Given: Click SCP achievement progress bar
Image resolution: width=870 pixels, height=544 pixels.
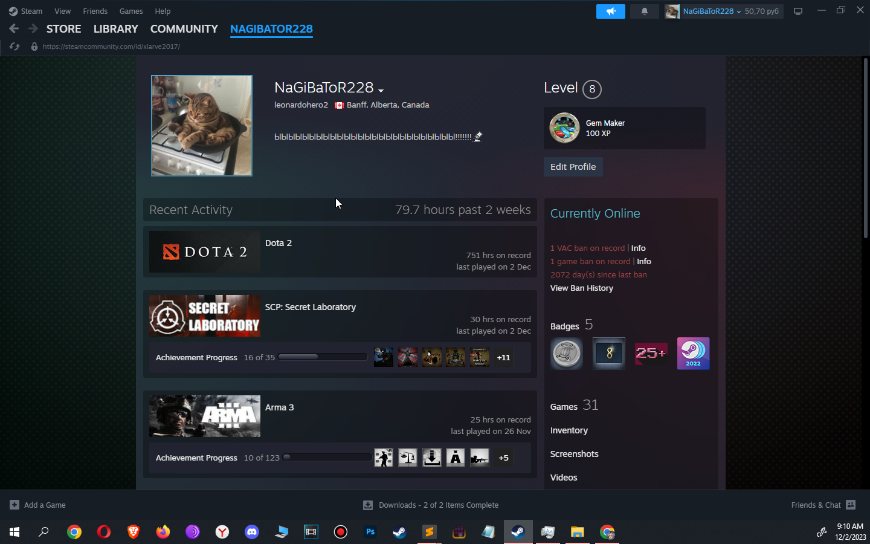Looking at the screenshot, I should tap(323, 357).
